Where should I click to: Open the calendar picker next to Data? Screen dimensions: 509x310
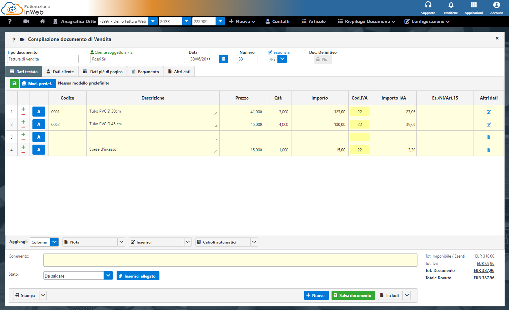click(223, 59)
